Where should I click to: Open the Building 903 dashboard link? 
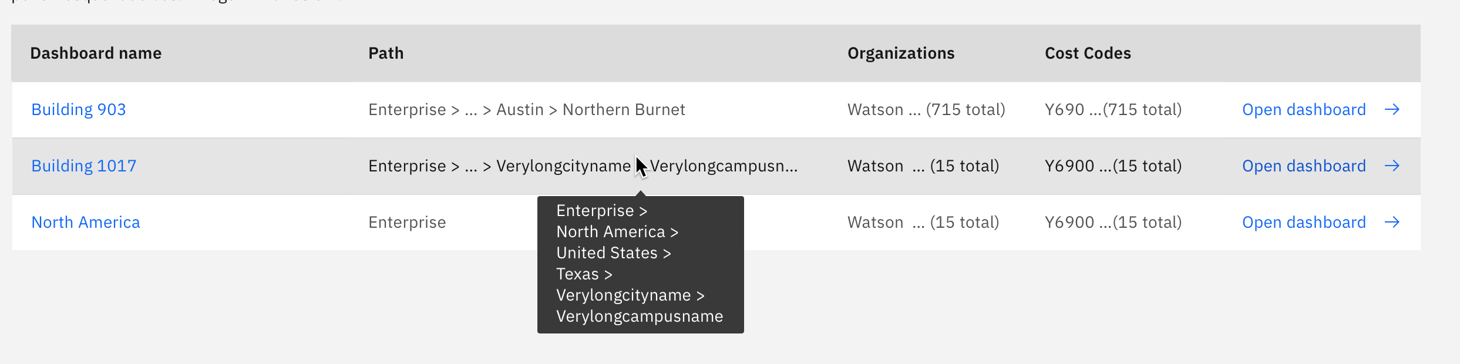(78, 109)
